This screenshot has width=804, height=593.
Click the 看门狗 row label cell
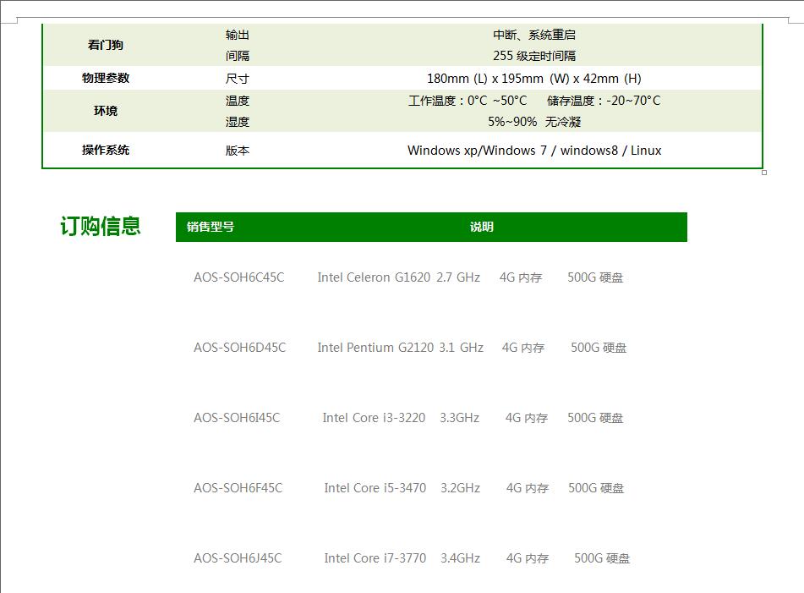pyautogui.click(x=106, y=45)
